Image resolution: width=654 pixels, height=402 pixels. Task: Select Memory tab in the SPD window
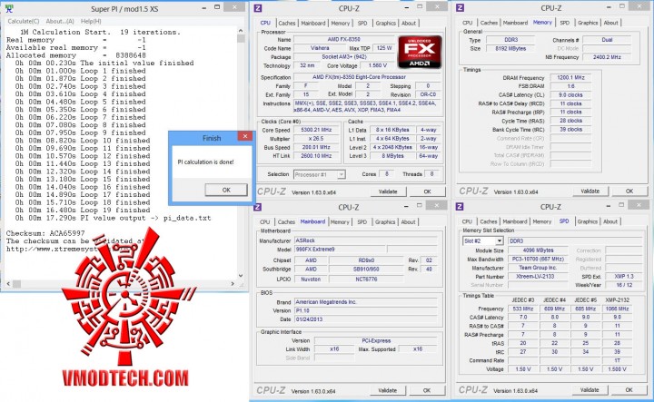pyautogui.click(x=541, y=221)
